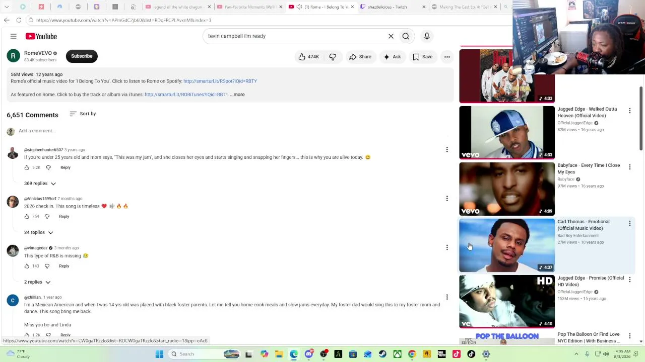This screenshot has width=645, height=362.
Task: Dislike the '2026 check in' comment
Action: tap(47, 216)
